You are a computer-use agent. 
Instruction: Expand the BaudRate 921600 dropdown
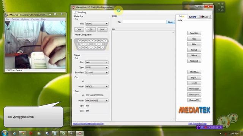tap(97, 73)
